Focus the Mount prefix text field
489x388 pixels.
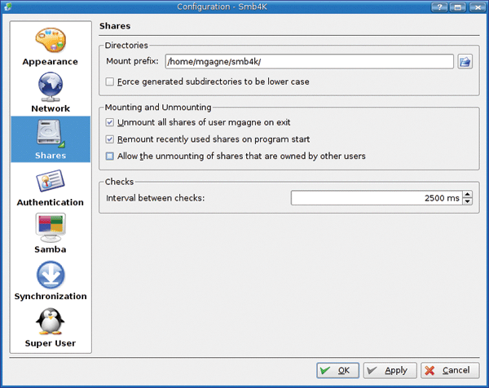309,61
